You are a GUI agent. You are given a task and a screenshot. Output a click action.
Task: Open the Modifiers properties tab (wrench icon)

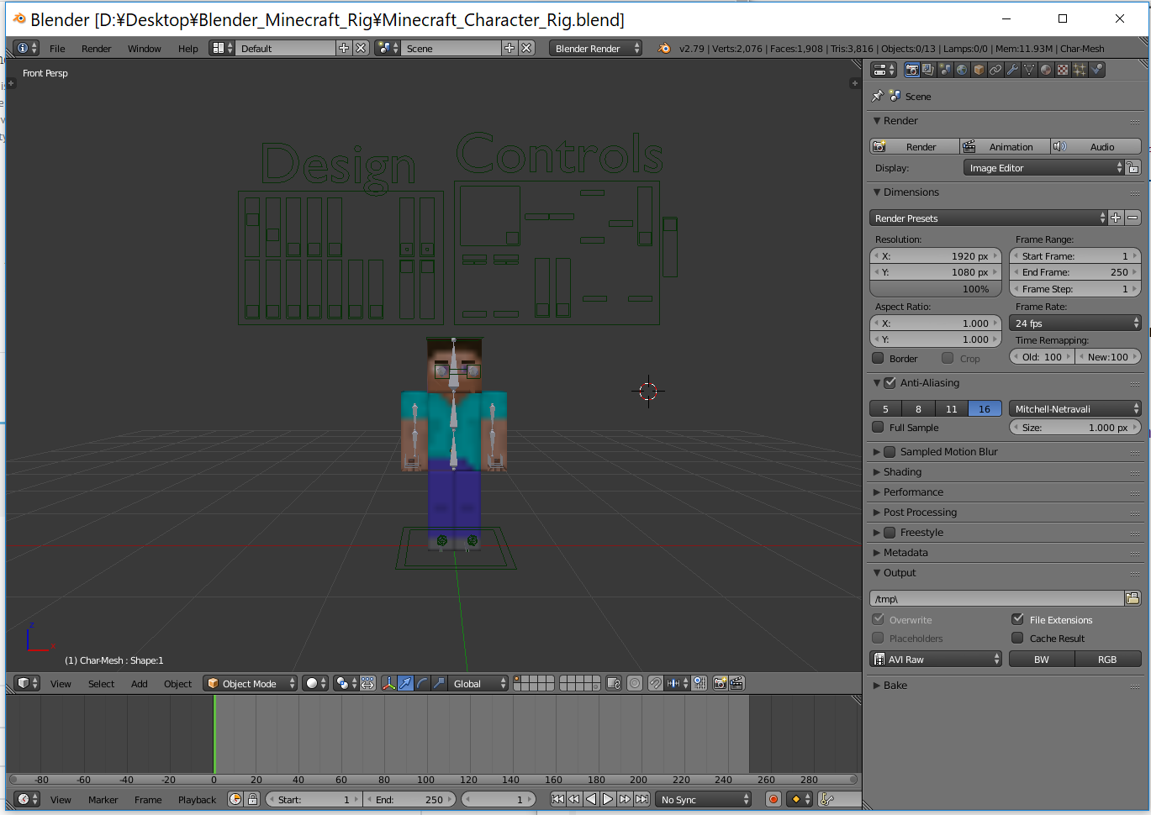[x=1012, y=70]
